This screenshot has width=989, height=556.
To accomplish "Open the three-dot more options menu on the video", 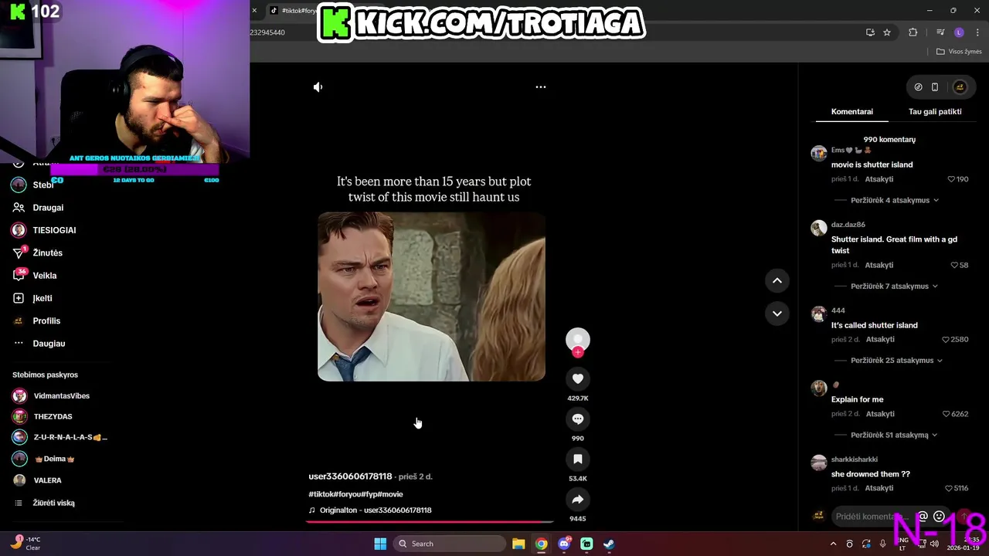I will tap(541, 87).
